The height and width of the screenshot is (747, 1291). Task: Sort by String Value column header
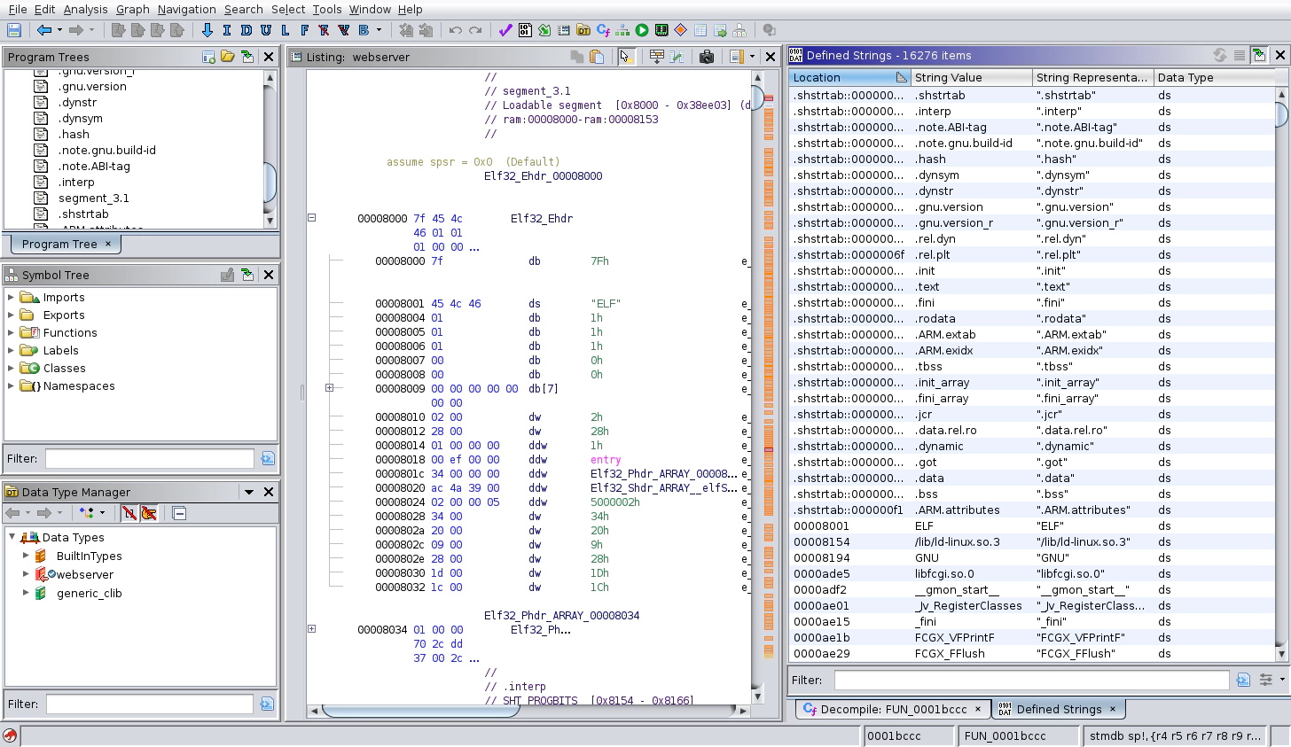972,77
